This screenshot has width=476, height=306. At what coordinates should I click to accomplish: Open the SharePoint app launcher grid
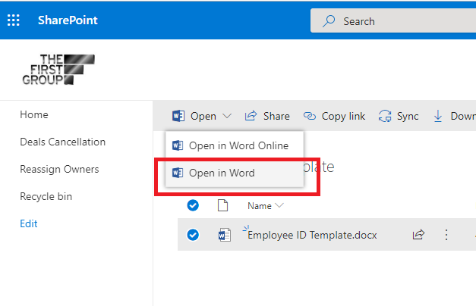[14, 20]
